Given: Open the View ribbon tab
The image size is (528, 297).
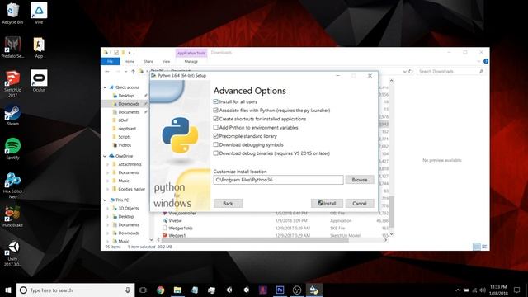Looking at the screenshot, I should click(167, 61).
